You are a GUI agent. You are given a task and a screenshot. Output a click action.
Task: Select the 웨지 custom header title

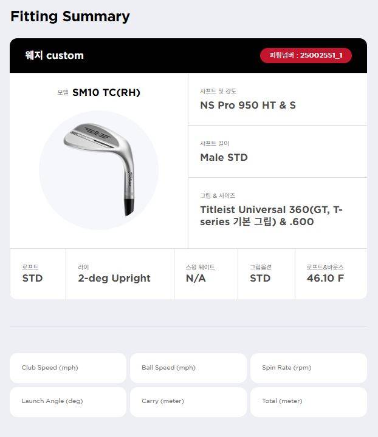54,55
